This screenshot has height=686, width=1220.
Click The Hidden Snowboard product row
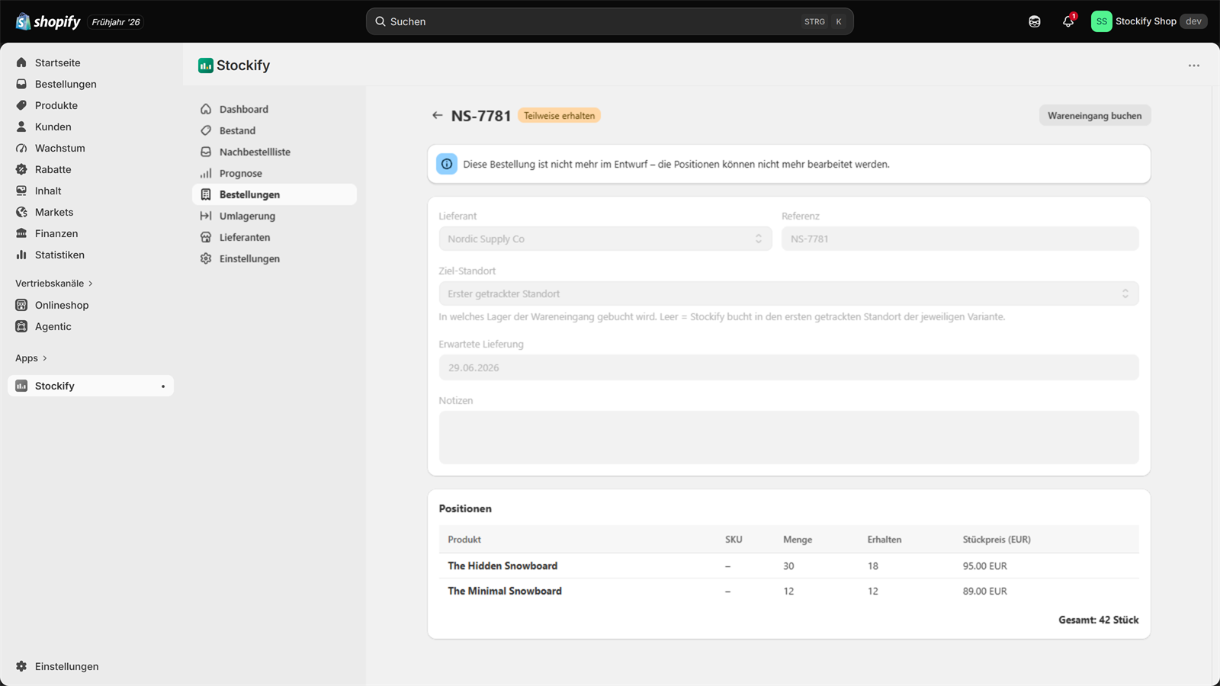click(x=788, y=566)
